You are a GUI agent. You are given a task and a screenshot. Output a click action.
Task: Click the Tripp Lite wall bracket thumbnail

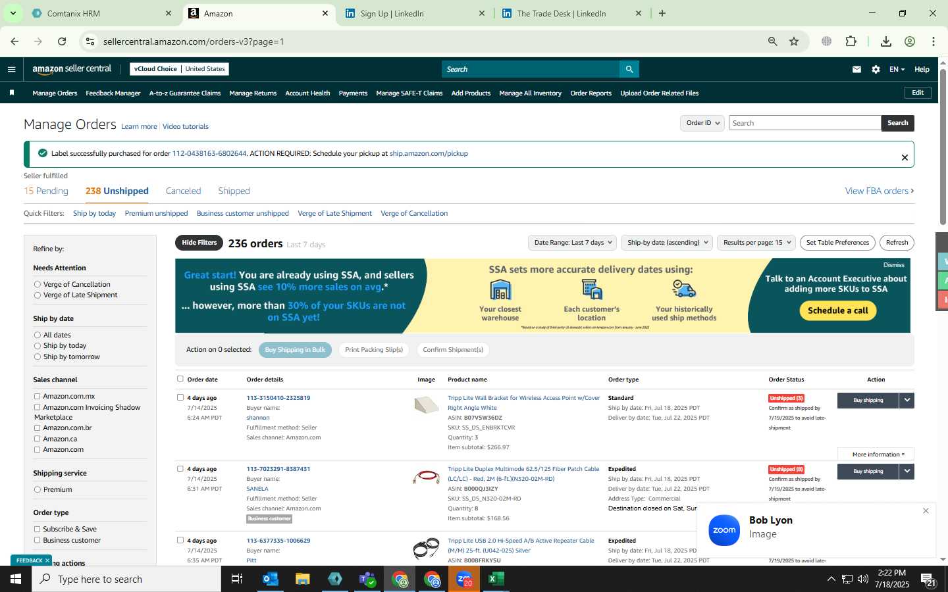coord(426,405)
